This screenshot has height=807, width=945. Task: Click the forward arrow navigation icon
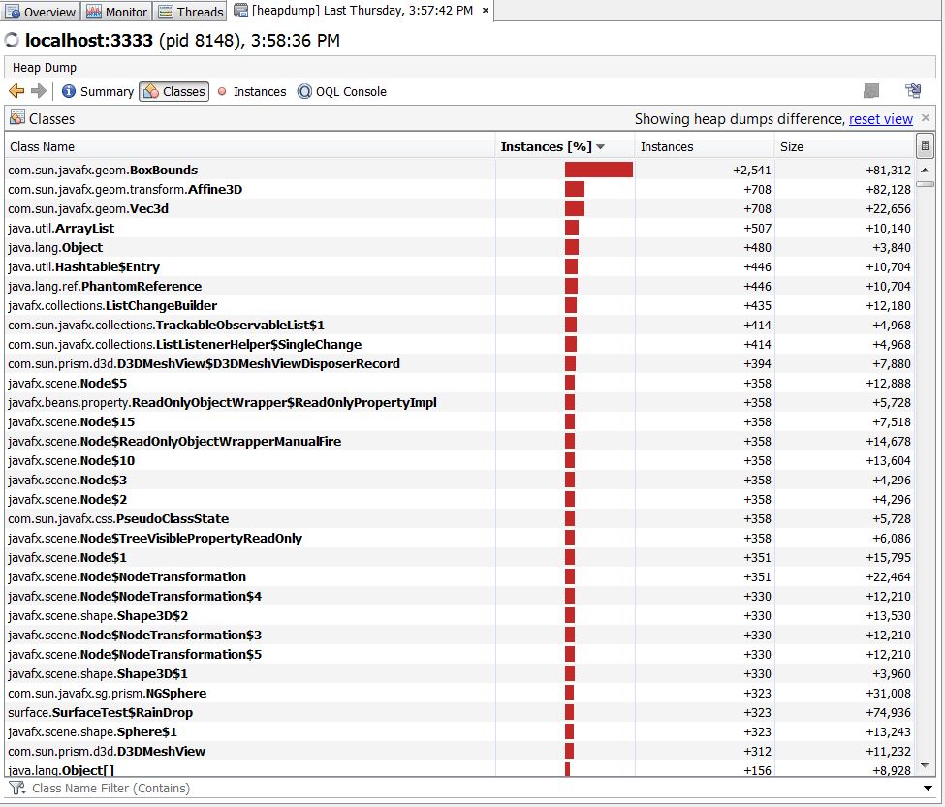point(39,91)
